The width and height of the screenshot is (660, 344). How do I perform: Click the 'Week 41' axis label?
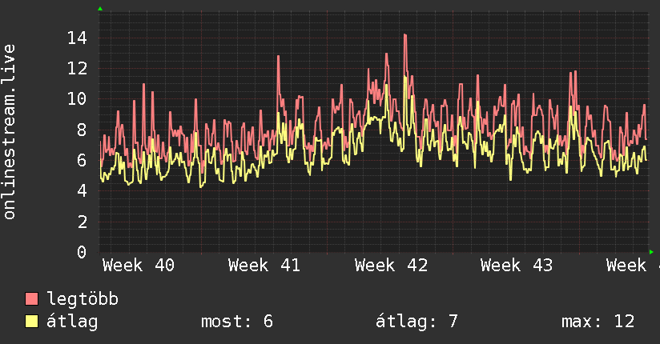[264, 266]
